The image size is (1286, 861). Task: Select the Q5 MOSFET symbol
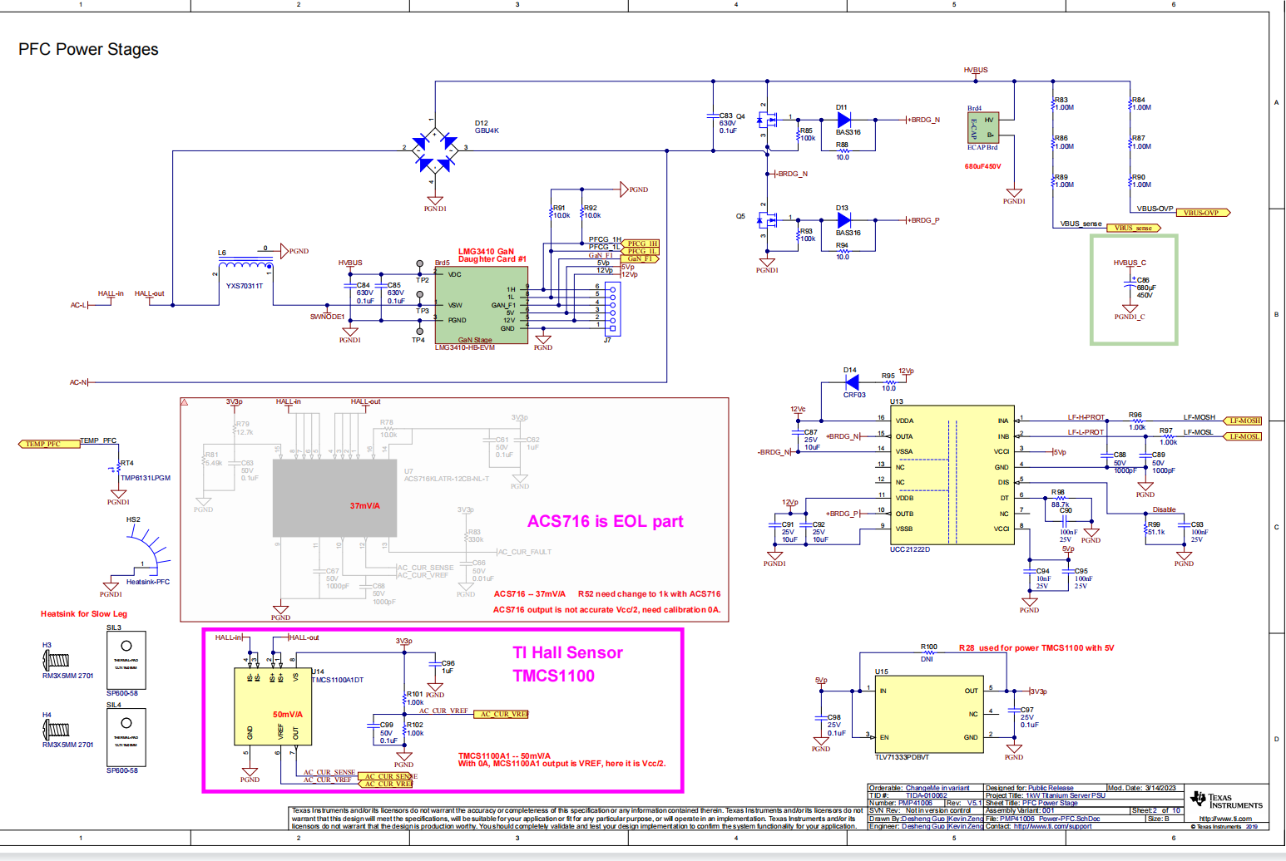coord(766,221)
